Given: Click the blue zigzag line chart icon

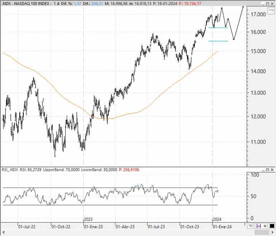Looking at the screenshot, I should click(251, 226).
